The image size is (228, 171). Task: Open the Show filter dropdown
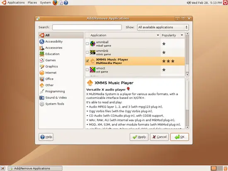[x=163, y=27]
